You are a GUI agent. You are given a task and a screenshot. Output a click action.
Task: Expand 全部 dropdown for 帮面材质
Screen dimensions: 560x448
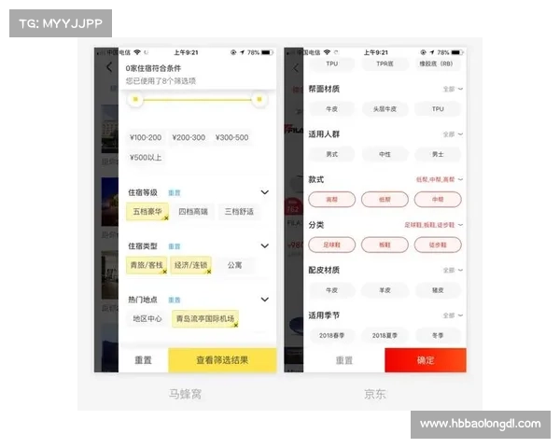453,89
